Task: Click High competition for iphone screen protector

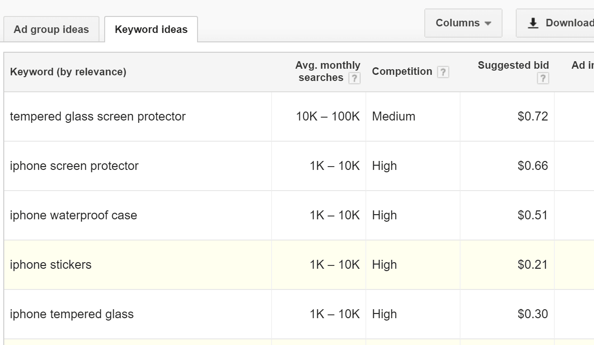Action: (x=384, y=166)
